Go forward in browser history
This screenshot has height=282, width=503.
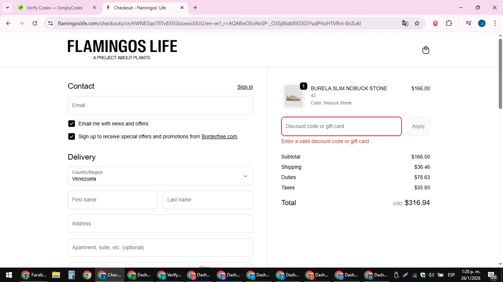pos(21,23)
